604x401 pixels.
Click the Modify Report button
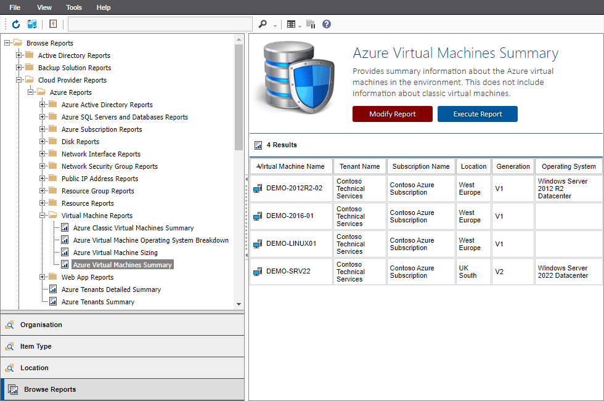pos(392,114)
